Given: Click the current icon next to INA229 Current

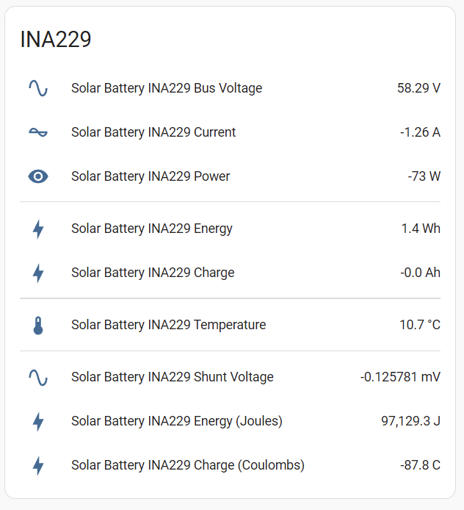Looking at the screenshot, I should 38,132.
